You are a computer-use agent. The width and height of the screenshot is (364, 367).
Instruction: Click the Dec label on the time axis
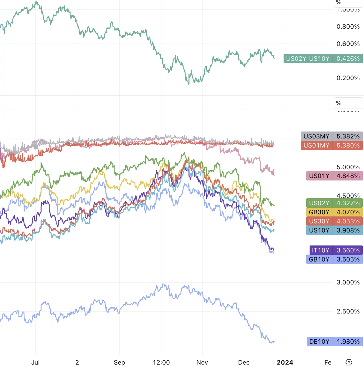point(244,362)
